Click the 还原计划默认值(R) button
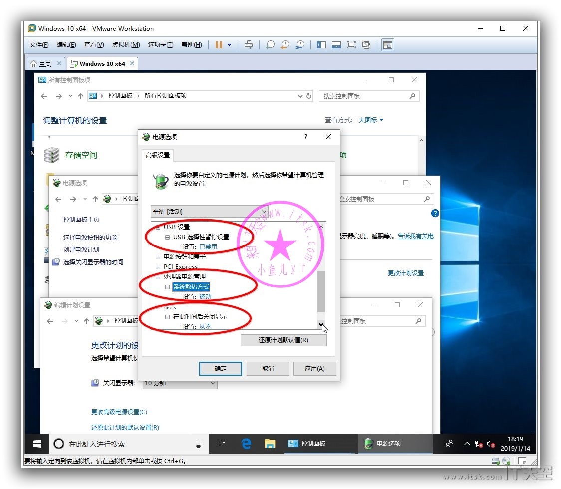 [x=283, y=340]
